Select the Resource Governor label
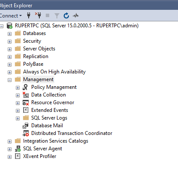 click(x=53, y=102)
